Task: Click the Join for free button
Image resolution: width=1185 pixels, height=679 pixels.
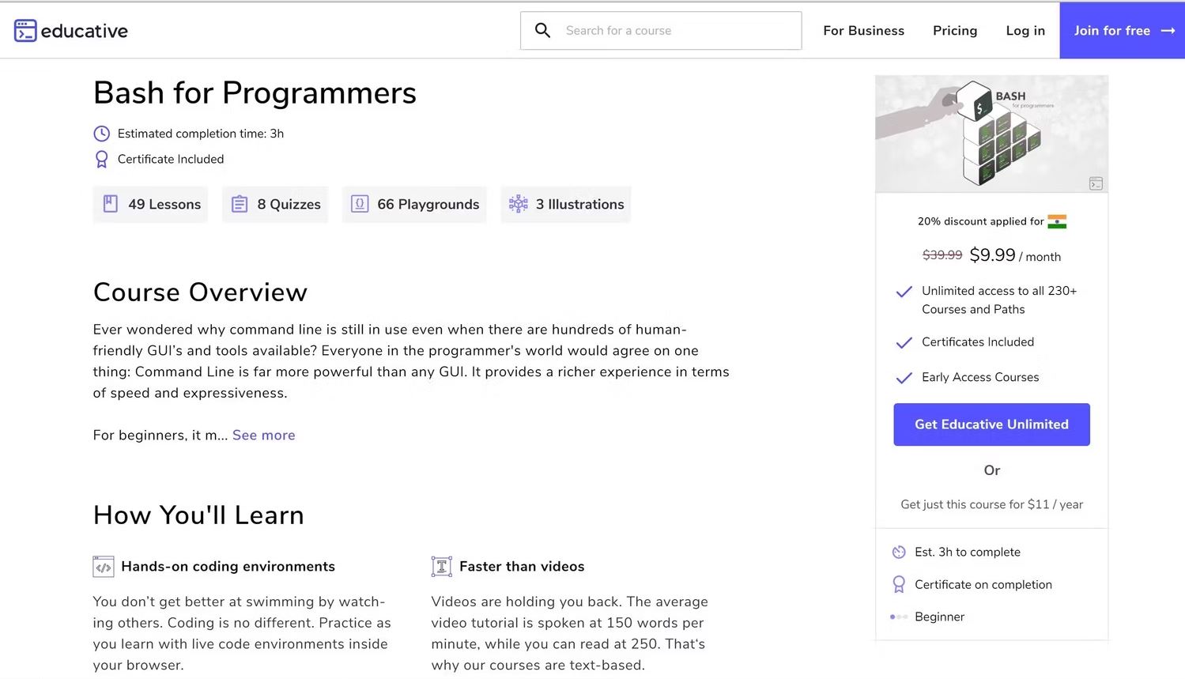Action: click(1122, 30)
